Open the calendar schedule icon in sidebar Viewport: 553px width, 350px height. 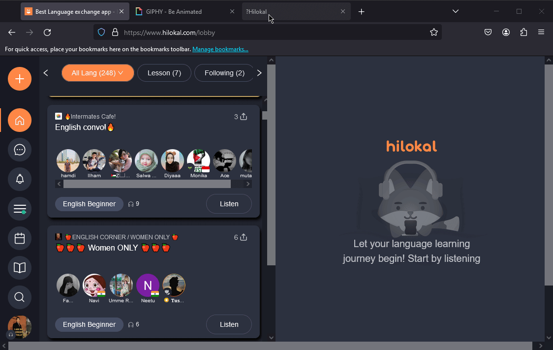pyautogui.click(x=20, y=239)
